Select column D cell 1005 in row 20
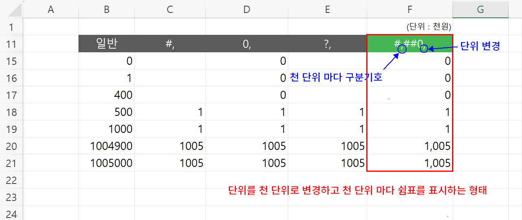 (247, 146)
